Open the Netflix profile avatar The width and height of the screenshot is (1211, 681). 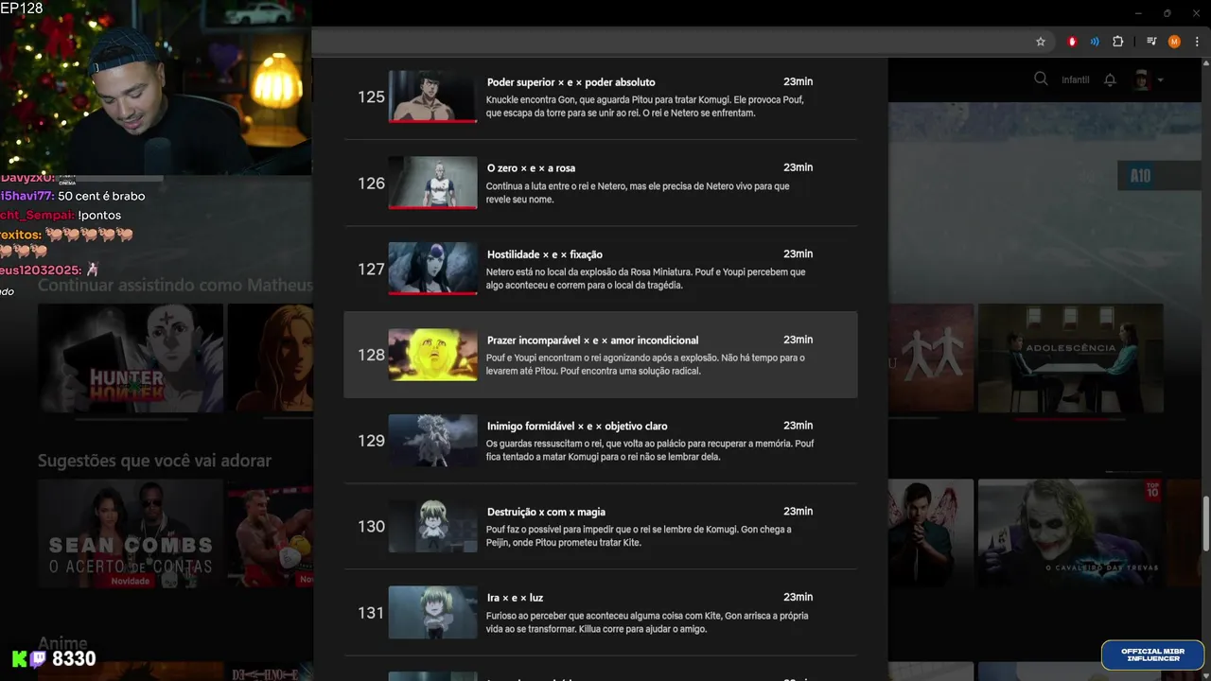click(1142, 79)
